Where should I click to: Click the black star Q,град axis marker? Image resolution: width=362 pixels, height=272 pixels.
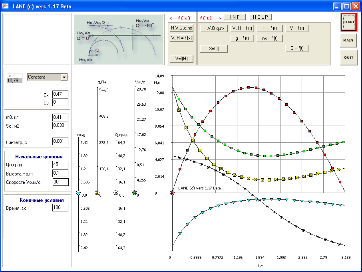pyautogui.click(x=116, y=193)
